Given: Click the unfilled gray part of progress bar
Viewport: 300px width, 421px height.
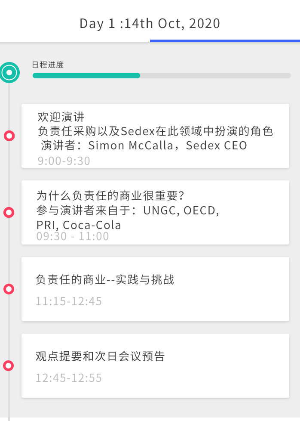Looking at the screenshot, I should coord(215,76).
